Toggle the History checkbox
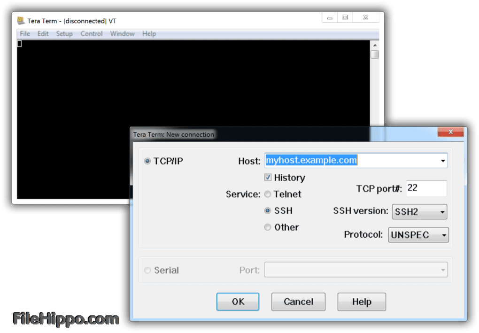 point(269,178)
